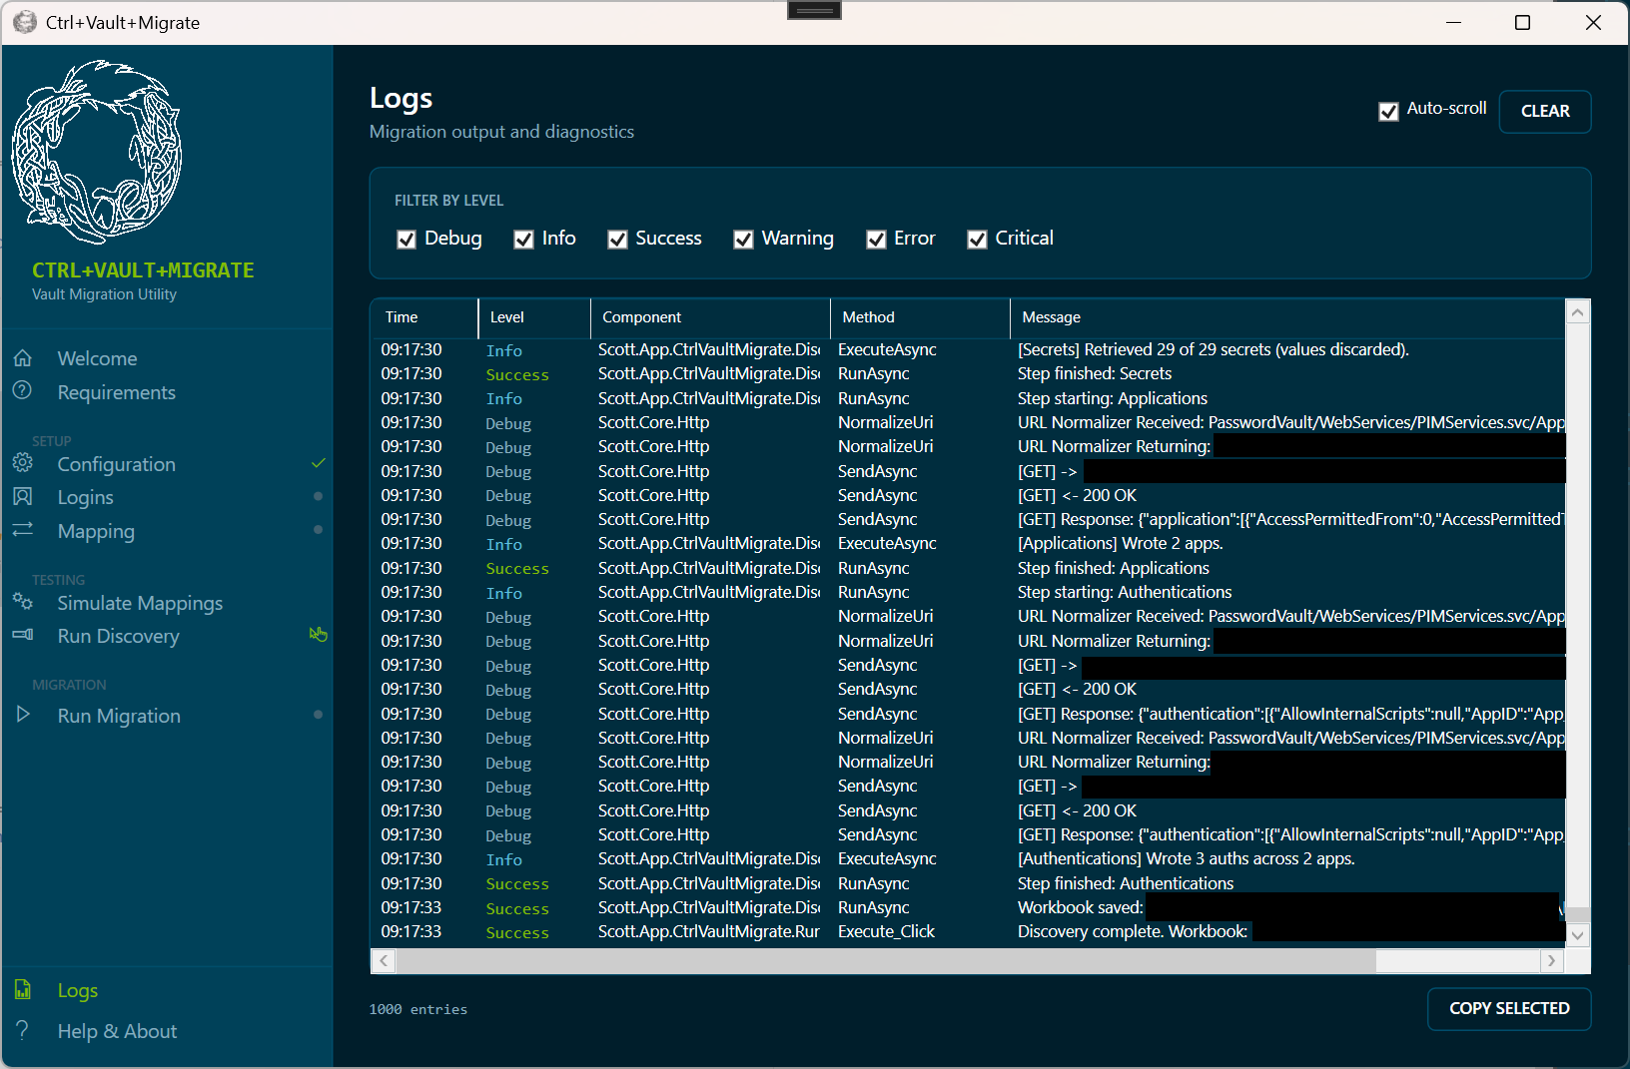
Task: Click the Execute_Click method cell
Action: tap(886, 931)
